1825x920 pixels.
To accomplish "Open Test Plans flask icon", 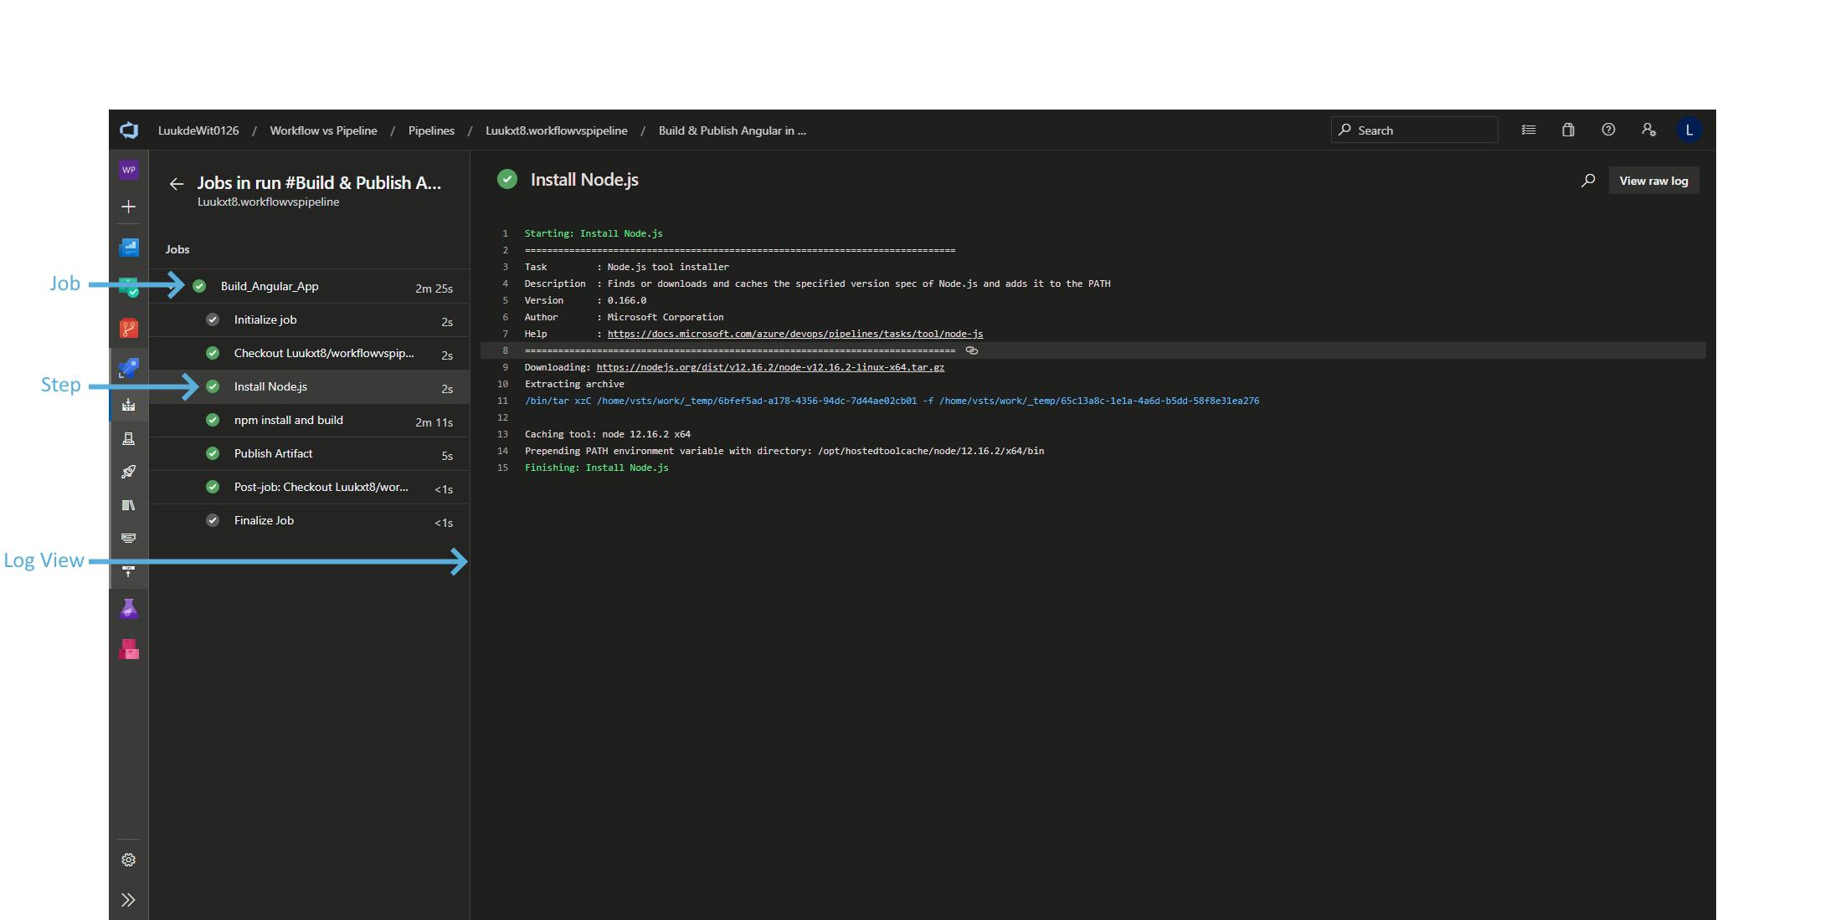I will click(x=128, y=609).
